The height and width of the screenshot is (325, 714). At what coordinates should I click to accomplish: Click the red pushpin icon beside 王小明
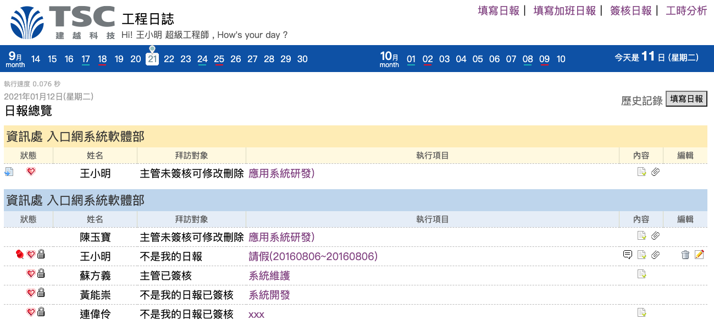[20, 254]
